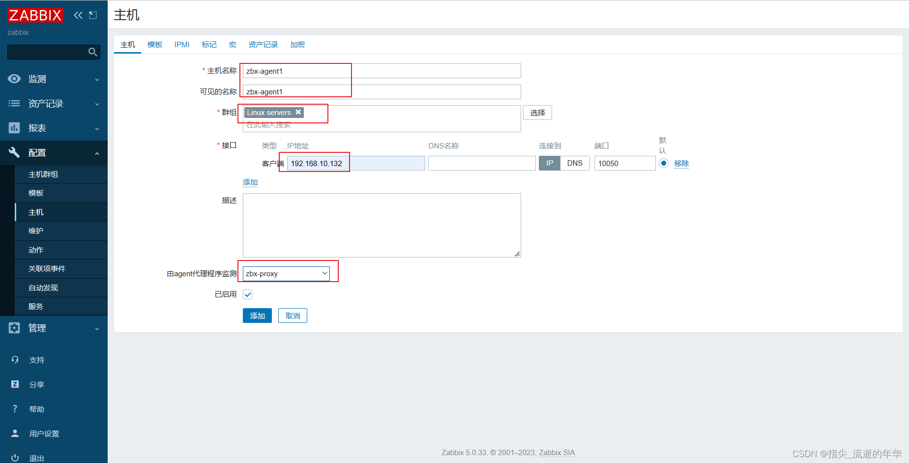
Task: Click the 可见的名称 visible name field
Action: [x=382, y=92]
